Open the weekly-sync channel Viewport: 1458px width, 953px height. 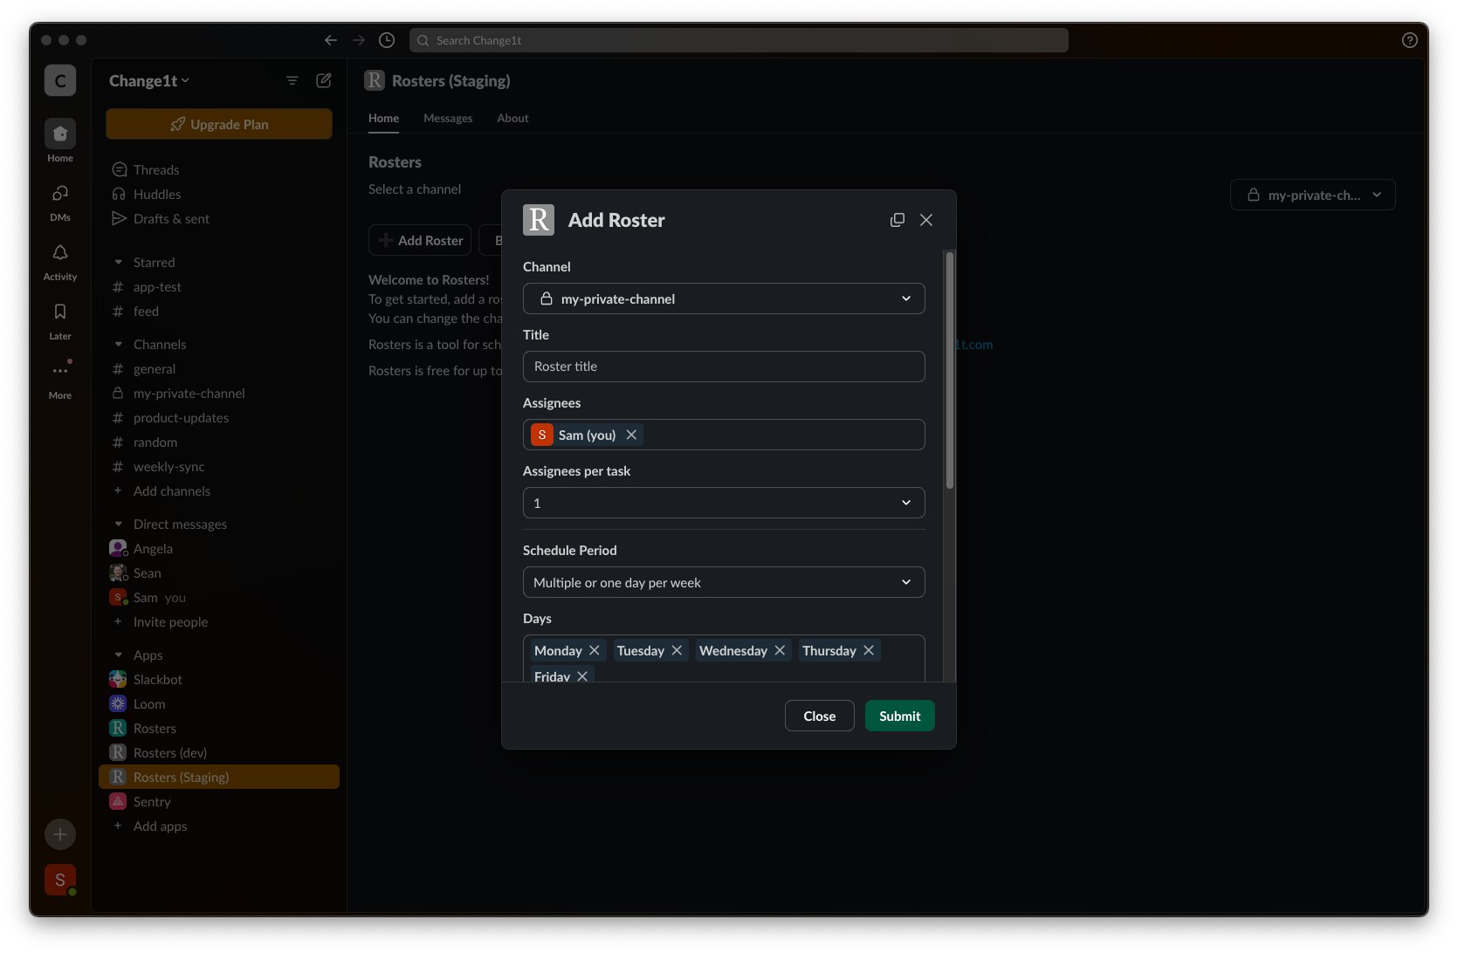tap(219, 466)
